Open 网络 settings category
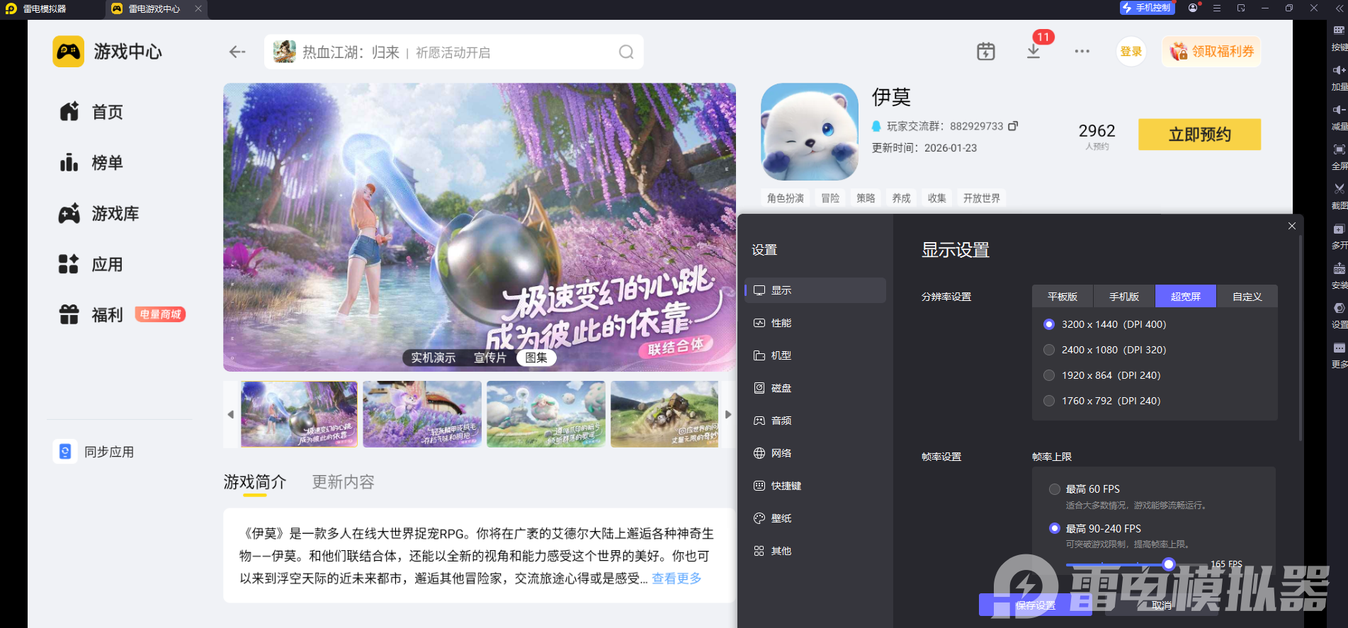 tap(815, 453)
